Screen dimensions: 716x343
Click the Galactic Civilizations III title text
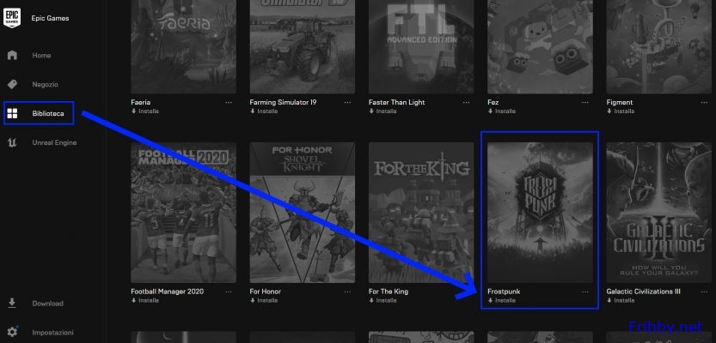(644, 292)
